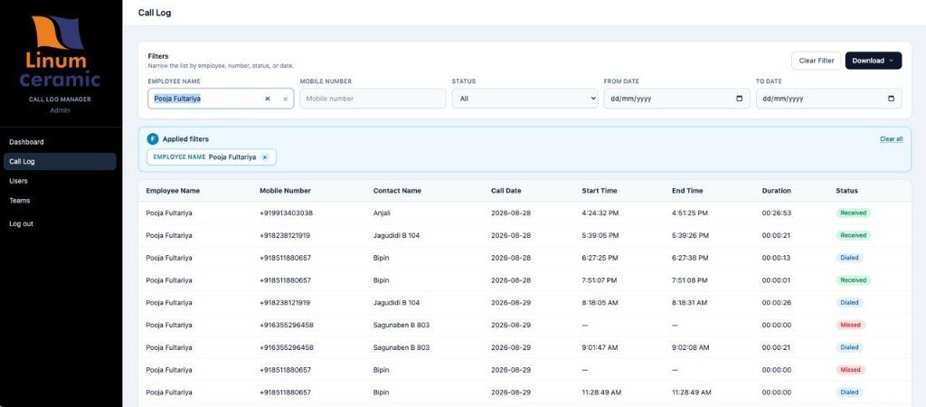Screen dimensions: 926x407
Task: Remove Pooja Fultariya applied filter chip
Action: point(265,157)
